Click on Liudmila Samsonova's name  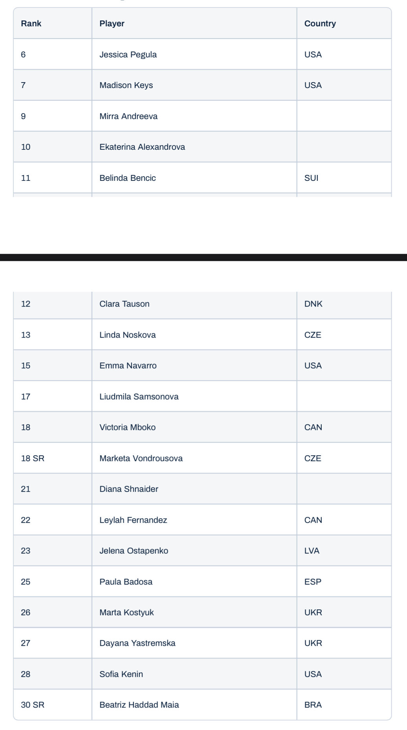tap(139, 397)
